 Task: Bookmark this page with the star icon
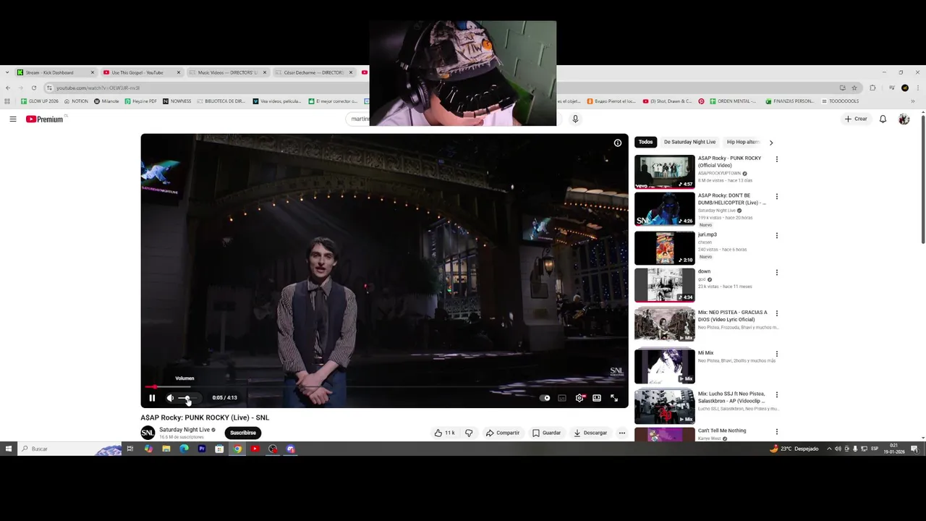(x=854, y=88)
